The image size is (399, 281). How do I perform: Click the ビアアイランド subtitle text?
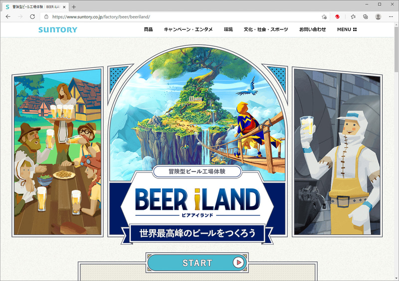click(197, 215)
